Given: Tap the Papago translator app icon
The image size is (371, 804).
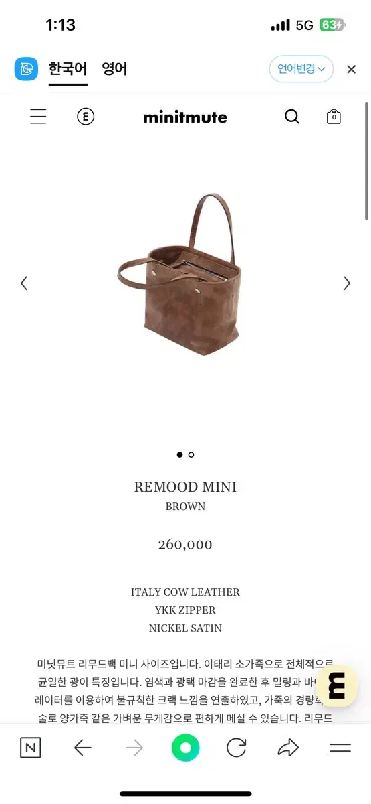Looking at the screenshot, I should point(27,69).
